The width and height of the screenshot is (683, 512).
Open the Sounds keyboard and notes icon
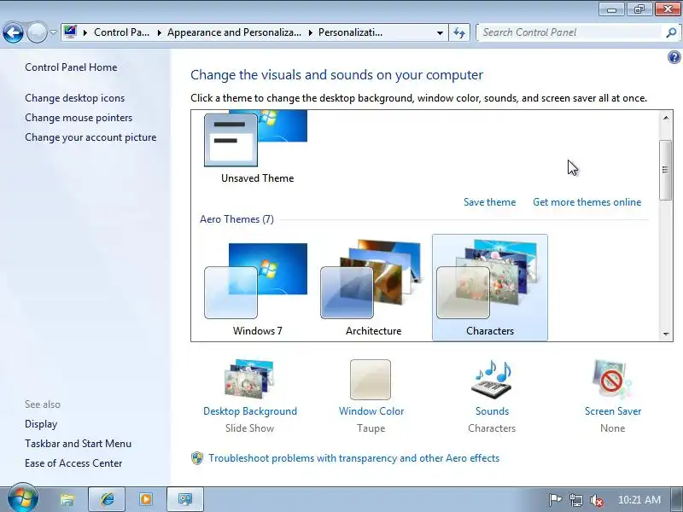click(x=493, y=380)
